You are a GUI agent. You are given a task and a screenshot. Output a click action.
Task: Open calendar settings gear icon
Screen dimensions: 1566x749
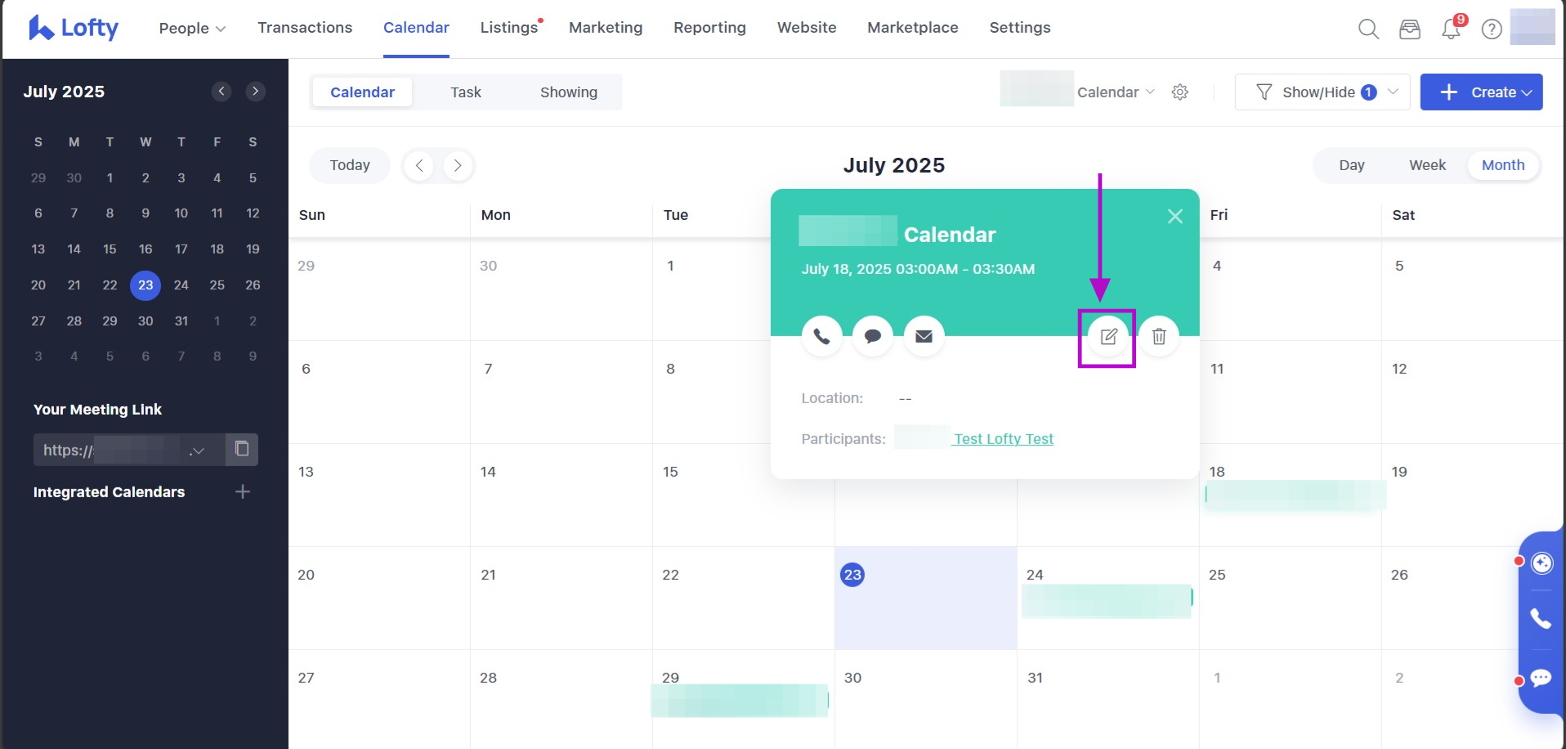pos(1179,92)
